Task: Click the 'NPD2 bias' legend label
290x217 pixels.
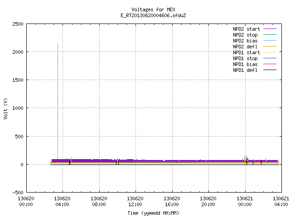Action: coord(245,41)
